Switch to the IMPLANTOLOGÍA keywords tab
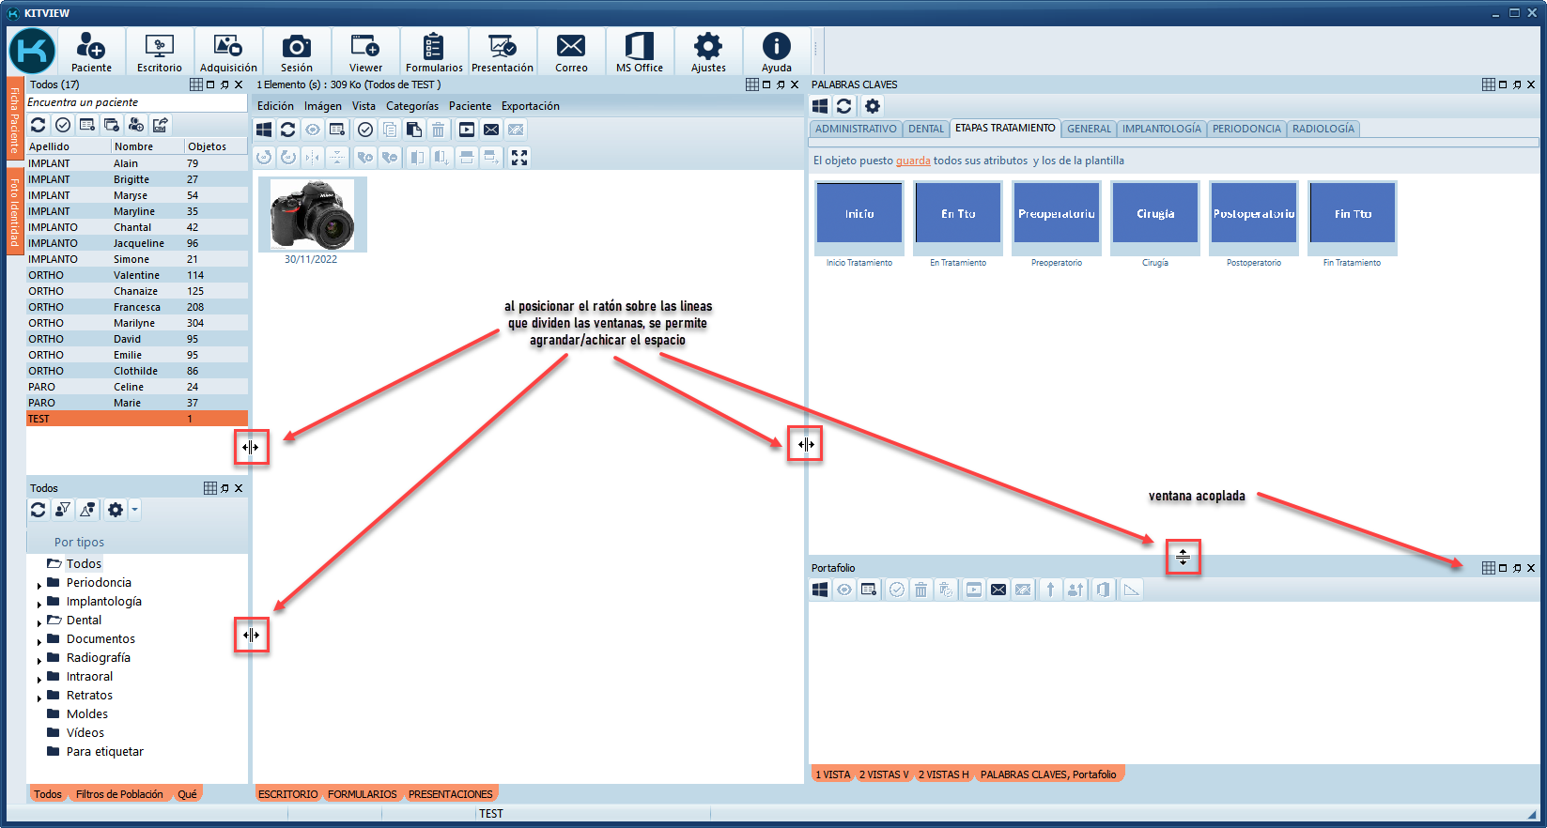Screen dimensions: 1547x828 click(x=1161, y=129)
